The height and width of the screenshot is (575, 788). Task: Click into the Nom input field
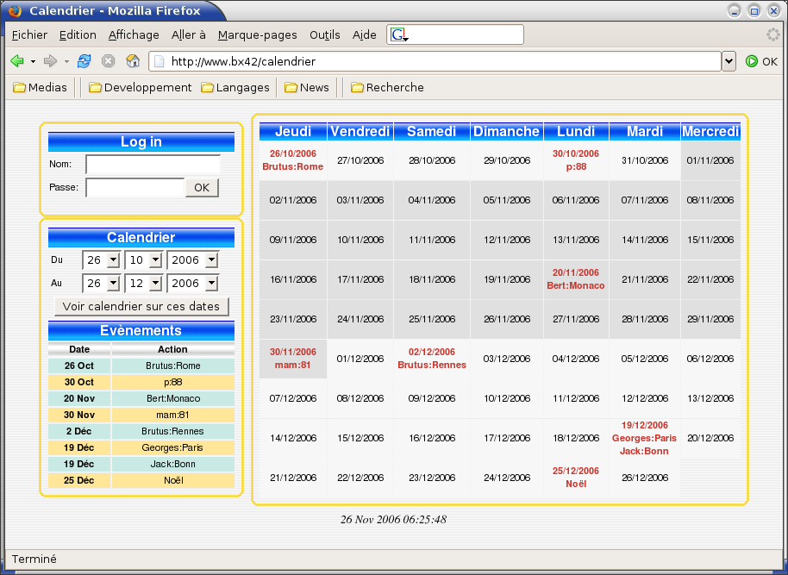(x=153, y=164)
